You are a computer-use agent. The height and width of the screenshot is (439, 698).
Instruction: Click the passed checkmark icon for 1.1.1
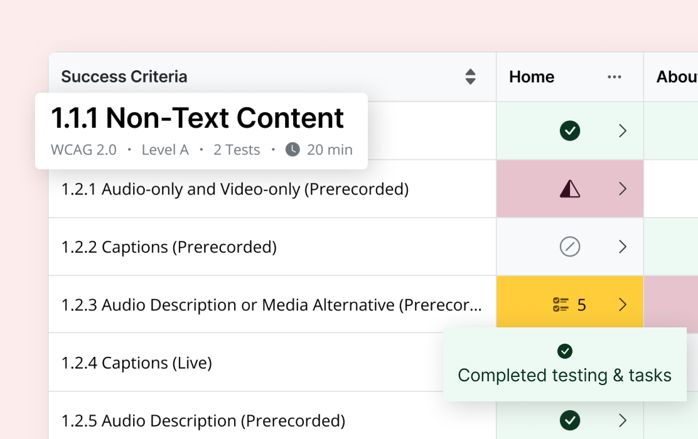[x=570, y=130]
